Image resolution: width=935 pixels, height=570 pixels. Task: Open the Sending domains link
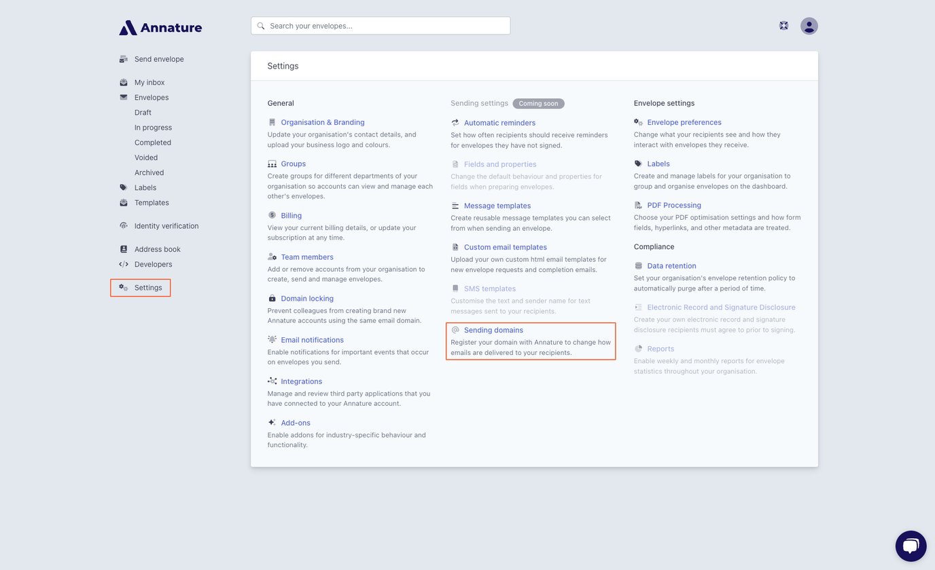(493, 330)
